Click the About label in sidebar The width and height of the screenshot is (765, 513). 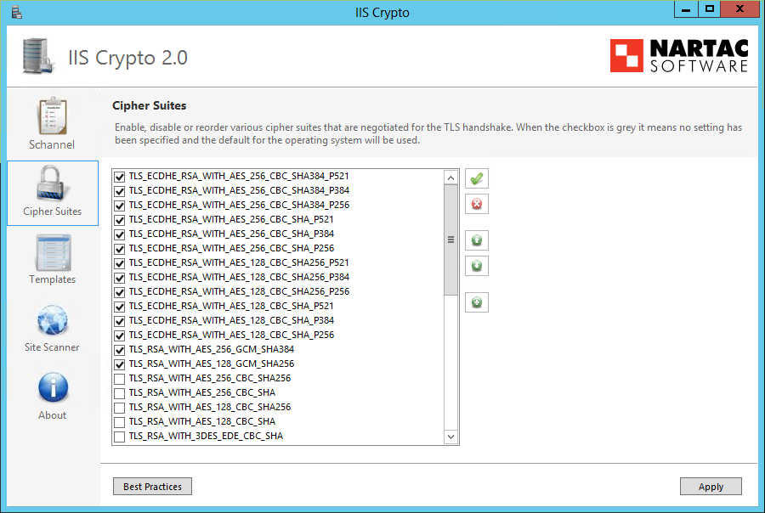[x=52, y=415]
